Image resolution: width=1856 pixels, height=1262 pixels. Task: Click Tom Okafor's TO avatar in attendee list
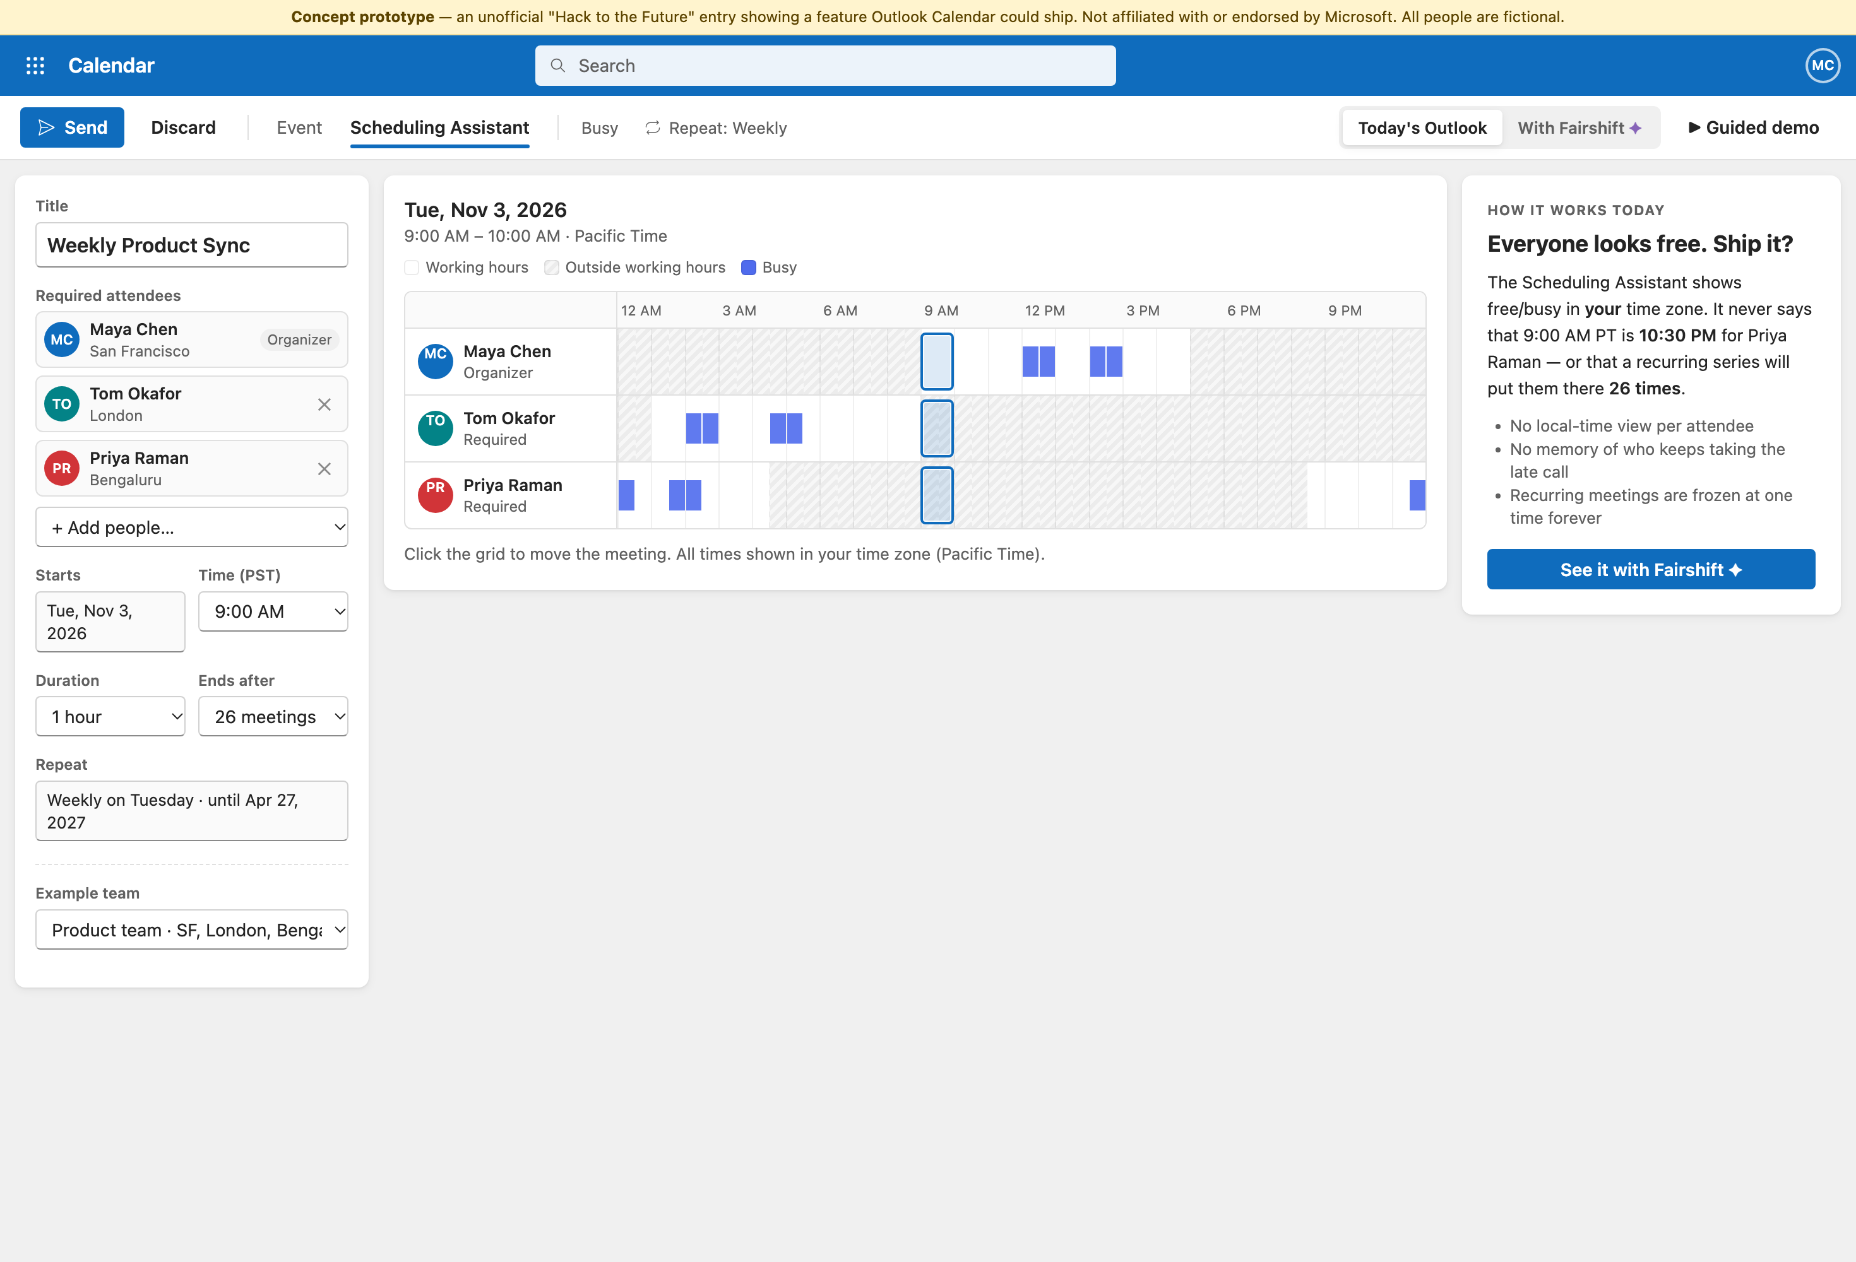coord(61,404)
